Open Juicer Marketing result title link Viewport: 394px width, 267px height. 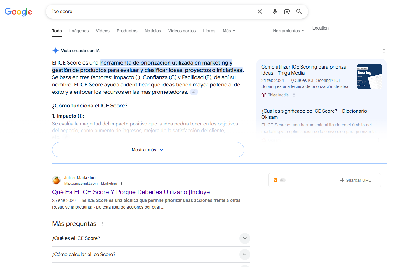point(134,192)
